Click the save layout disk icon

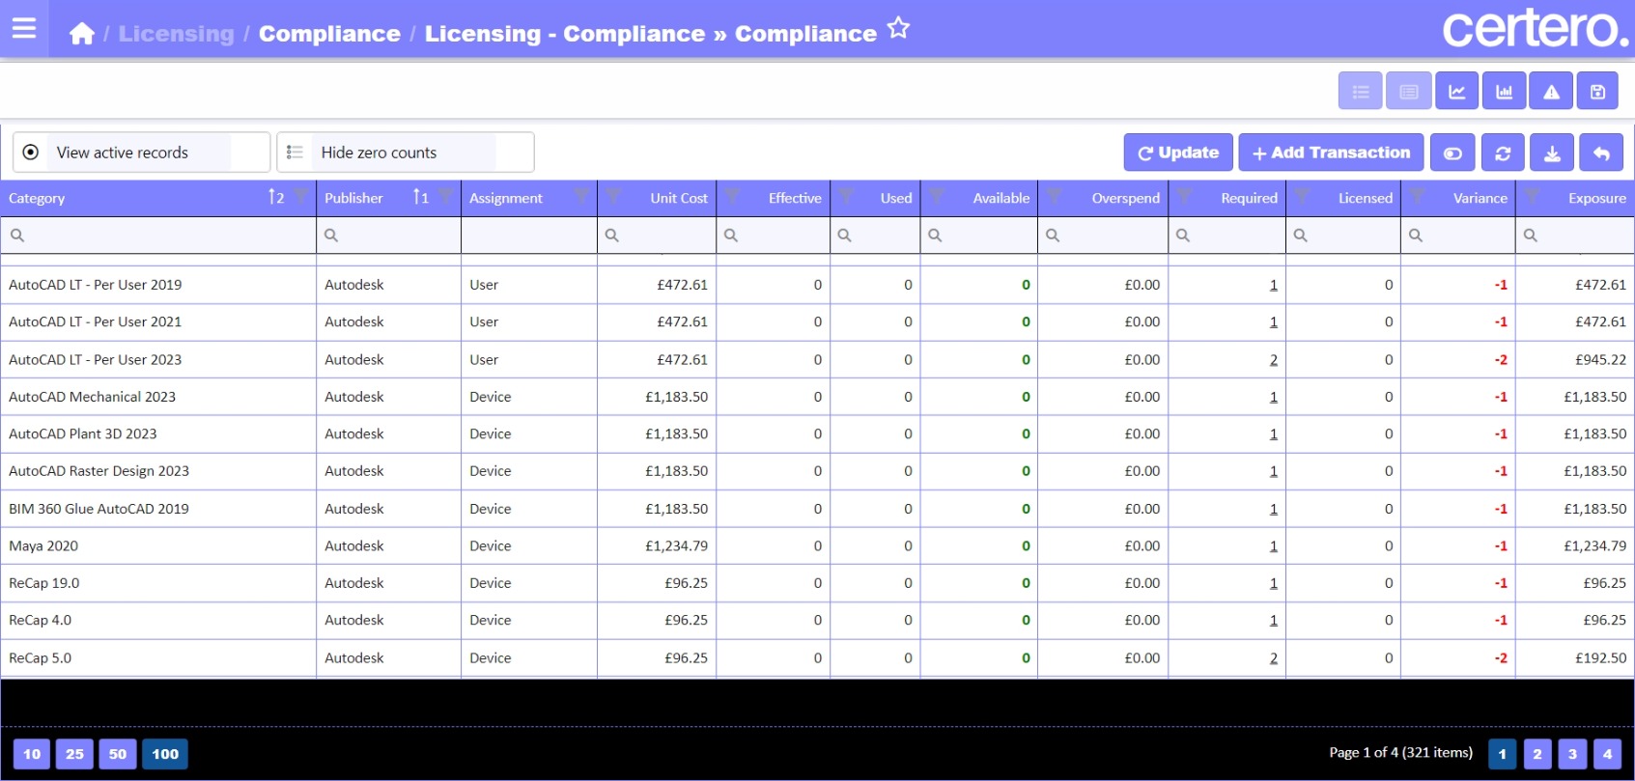(1598, 92)
